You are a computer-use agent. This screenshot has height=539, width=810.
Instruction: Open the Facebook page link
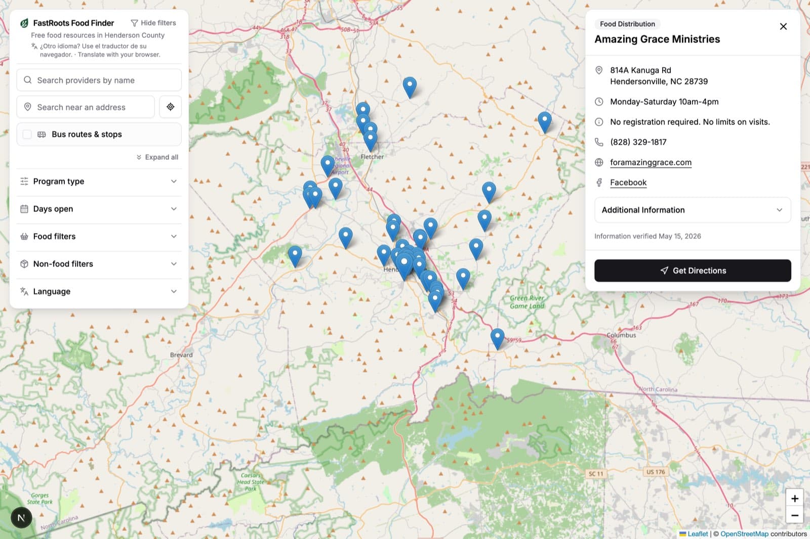(x=628, y=183)
